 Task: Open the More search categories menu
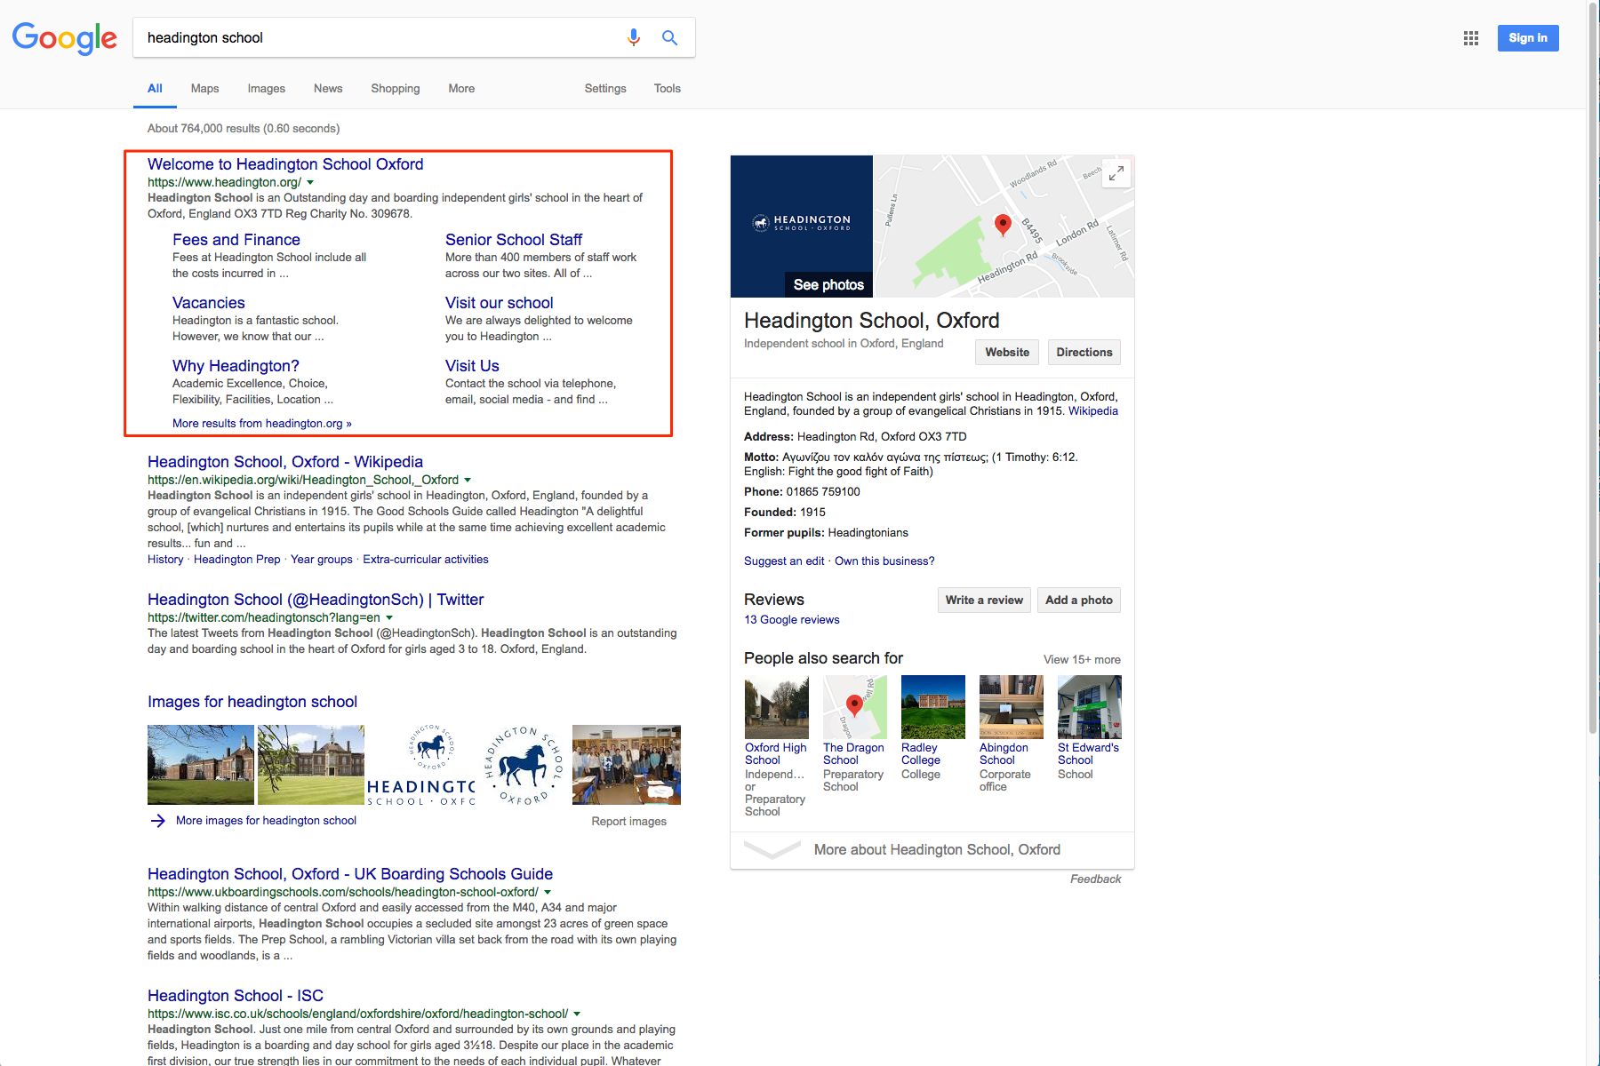pos(461,89)
